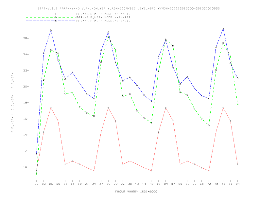Click x-axis tick label 45
The height and width of the screenshot is (200, 259).
tap(144, 184)
